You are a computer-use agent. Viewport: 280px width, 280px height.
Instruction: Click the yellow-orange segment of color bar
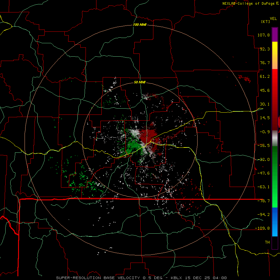(x=275, y=55)
